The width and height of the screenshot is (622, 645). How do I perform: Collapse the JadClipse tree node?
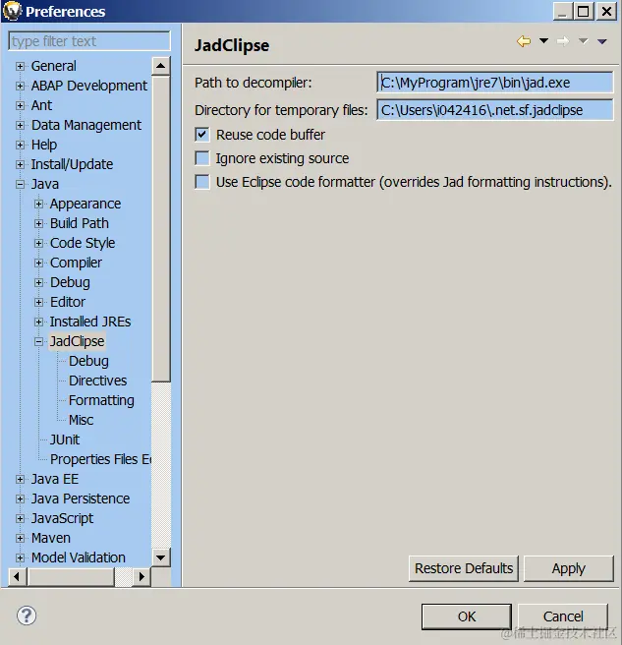click(x=38, y=341)
